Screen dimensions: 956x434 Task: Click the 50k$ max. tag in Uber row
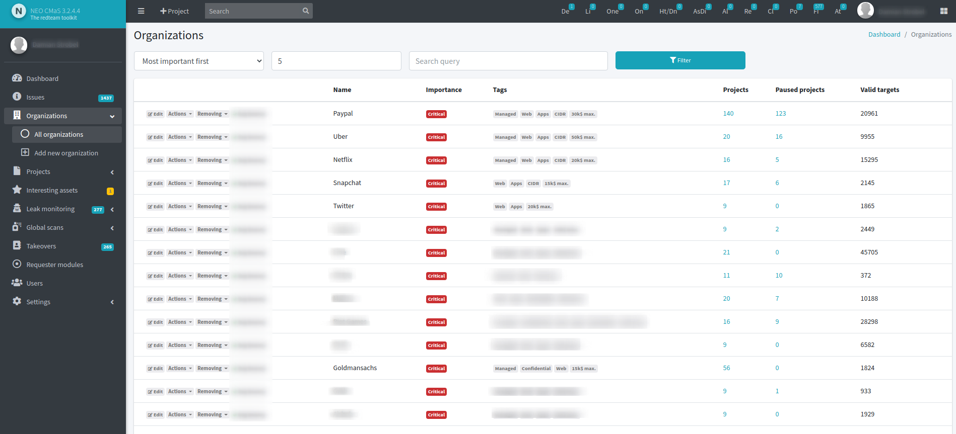pyautogui.click(x=583, y=137)
